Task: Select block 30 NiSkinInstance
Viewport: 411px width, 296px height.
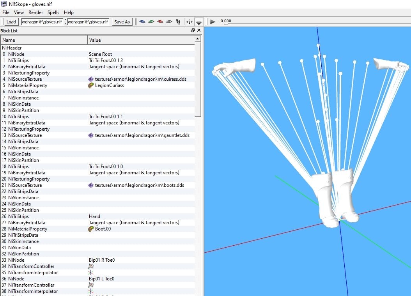Action: point(98,241)
